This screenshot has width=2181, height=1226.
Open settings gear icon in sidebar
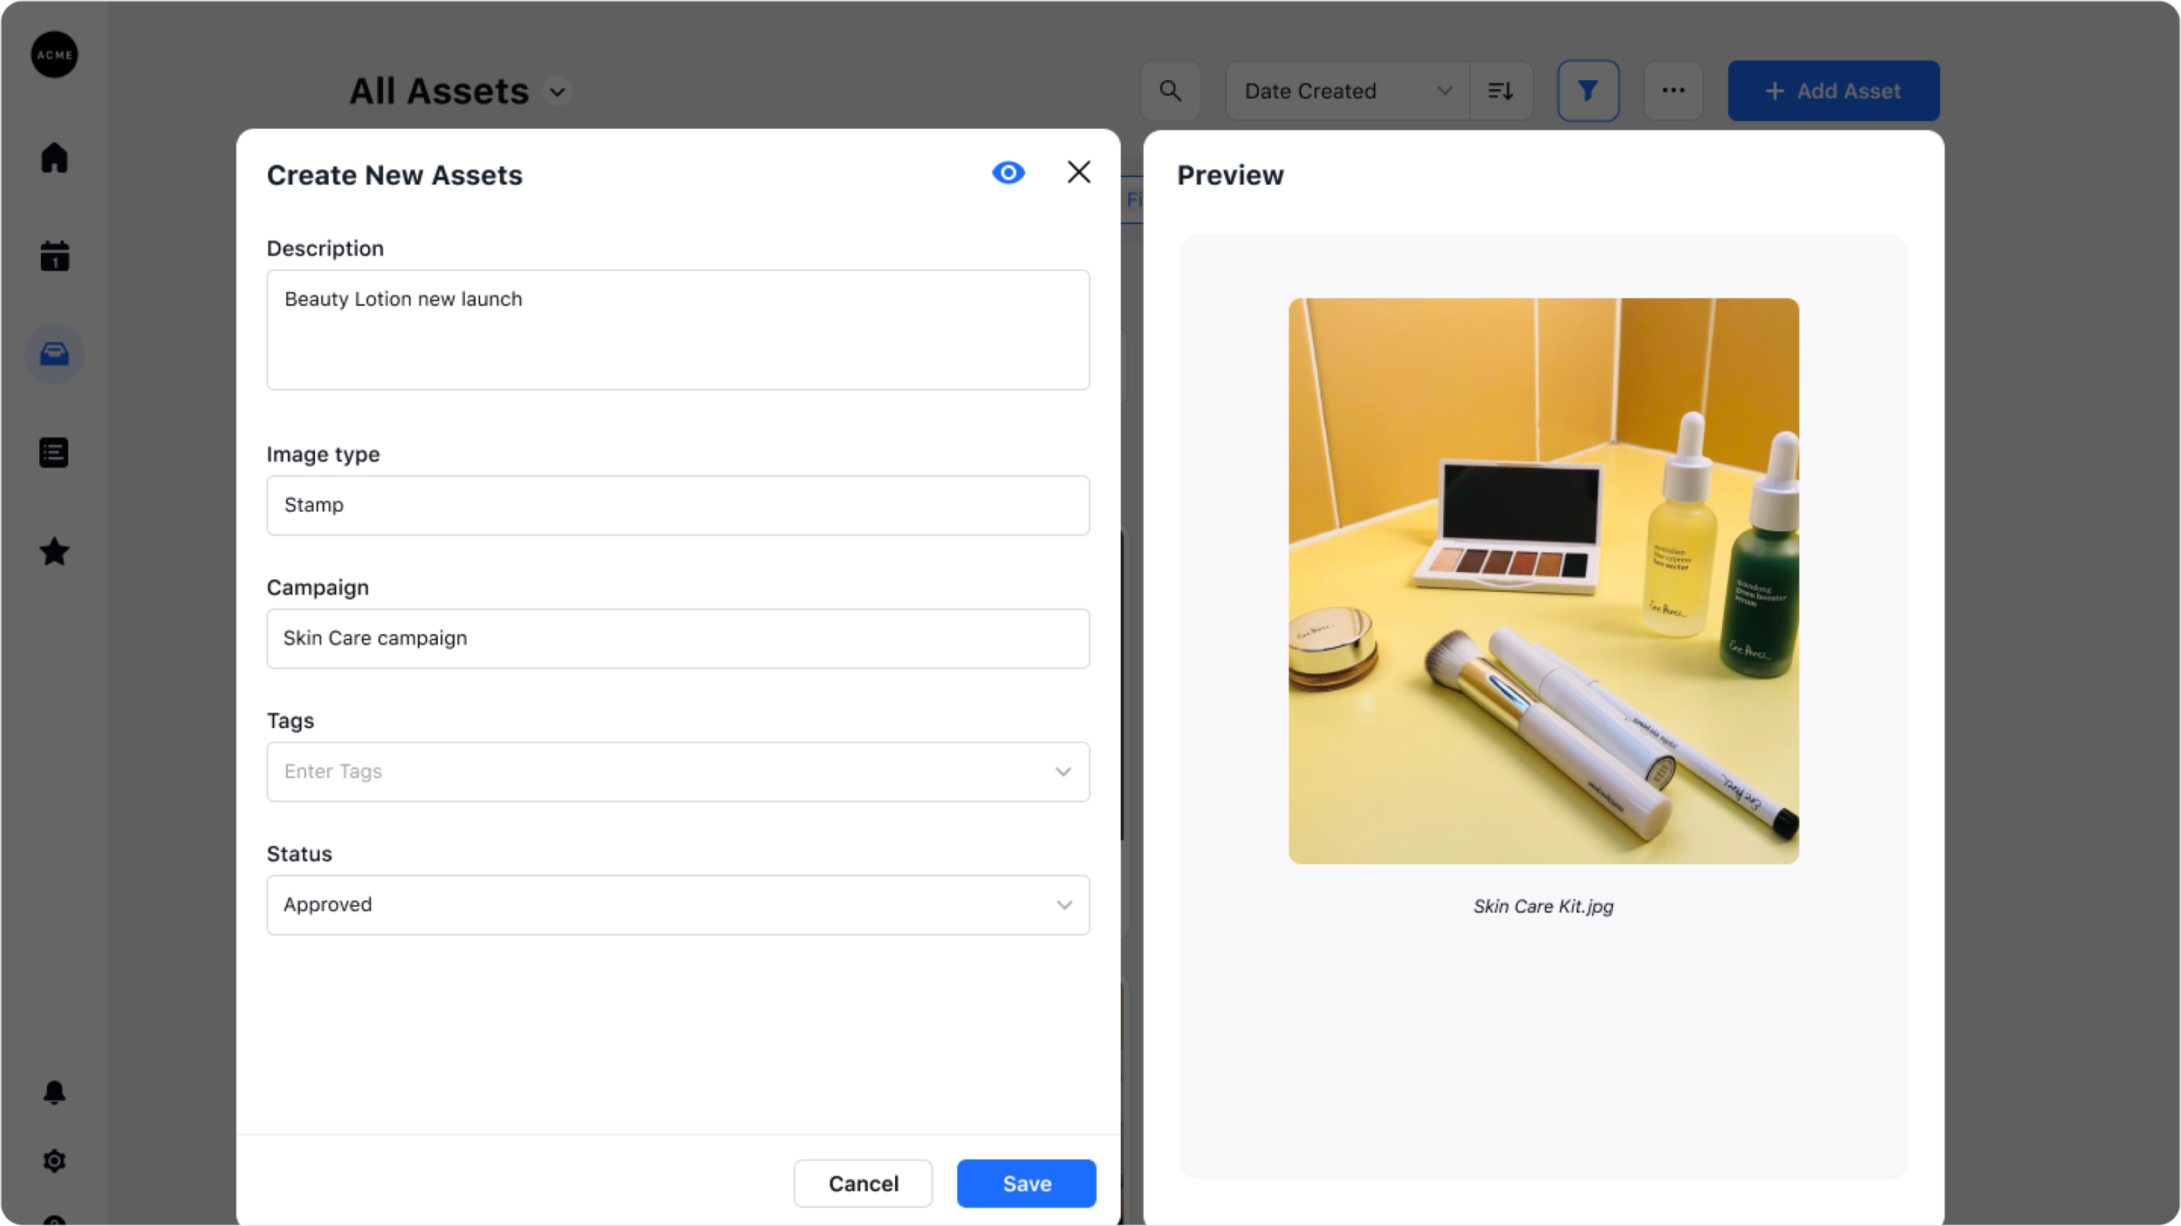(54, 1161)
